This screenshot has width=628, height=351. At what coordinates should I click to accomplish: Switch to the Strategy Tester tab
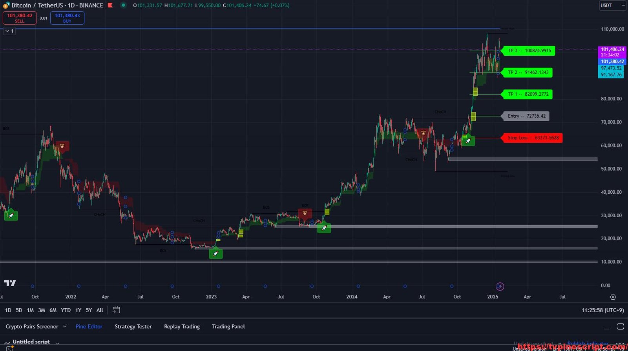point(133,327)
